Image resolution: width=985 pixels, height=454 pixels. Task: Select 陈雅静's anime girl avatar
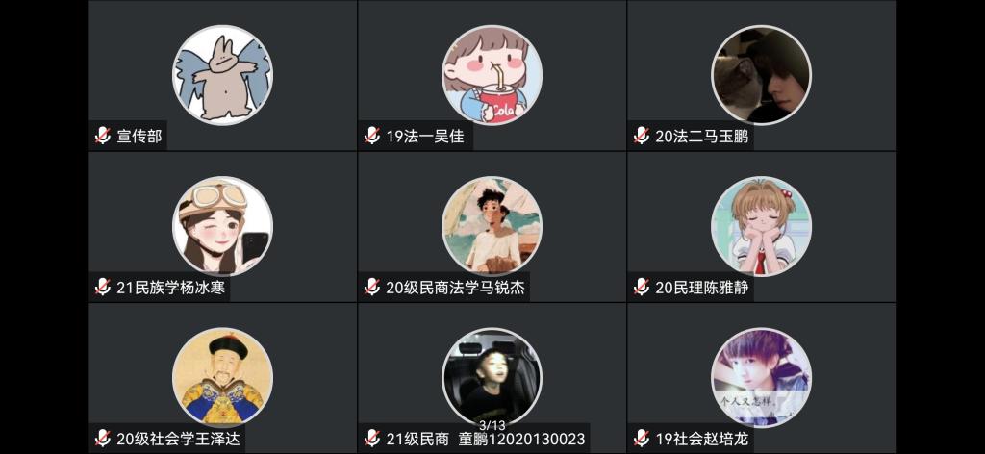(762, 226)
